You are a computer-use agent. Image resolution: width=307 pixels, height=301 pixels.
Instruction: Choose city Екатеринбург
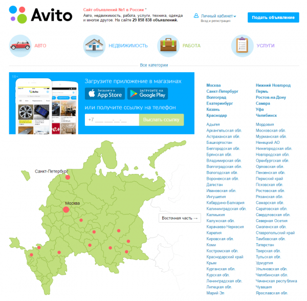tap(220, 103)
